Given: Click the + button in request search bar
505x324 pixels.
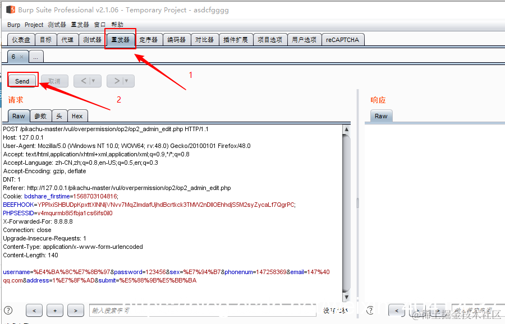Looking at the screenshot, I should click(x=55, y=311).
